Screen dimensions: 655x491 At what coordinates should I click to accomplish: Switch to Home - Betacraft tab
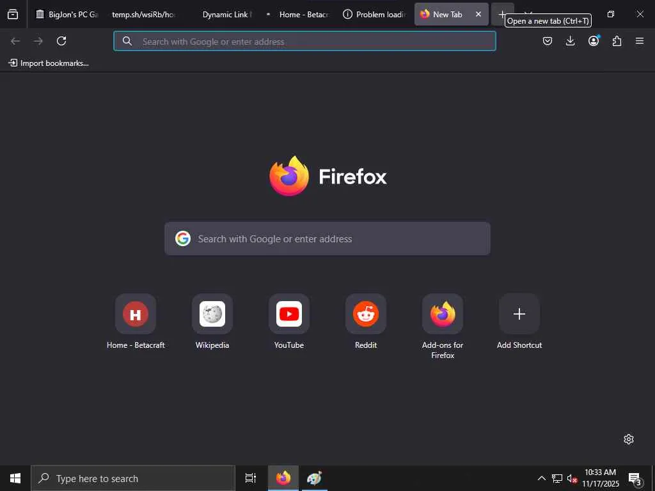click(x=297, y=14)
